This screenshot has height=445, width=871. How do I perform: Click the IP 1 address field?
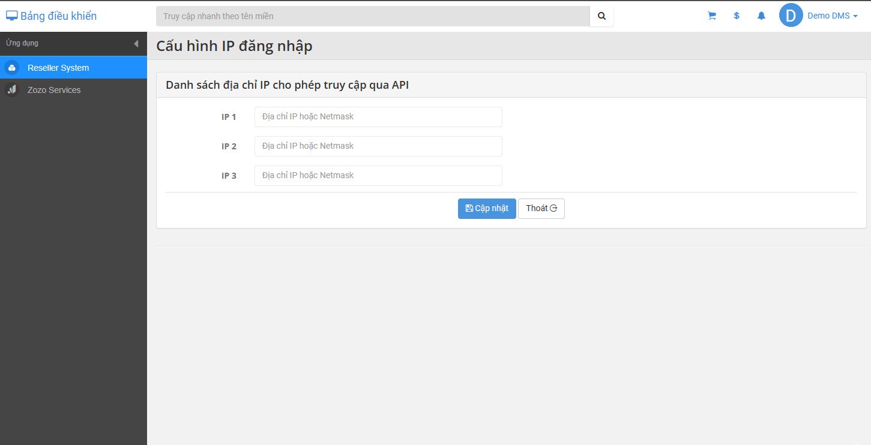[x=378, y=117]
